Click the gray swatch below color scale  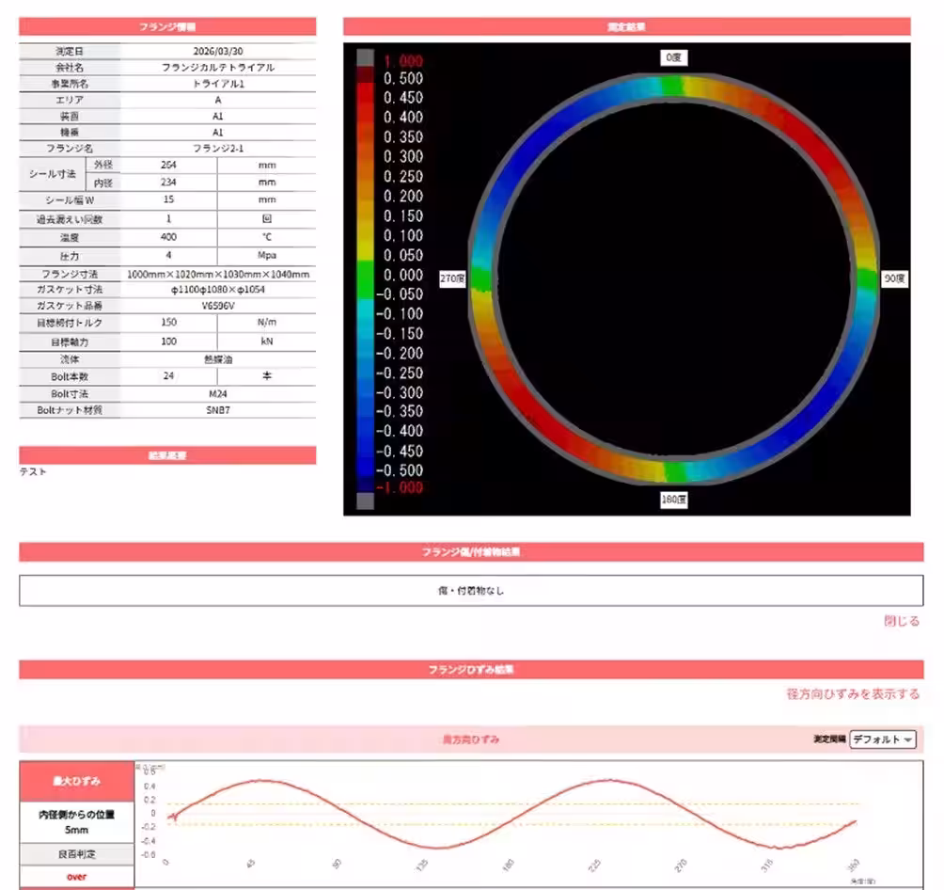pos(366,501)
